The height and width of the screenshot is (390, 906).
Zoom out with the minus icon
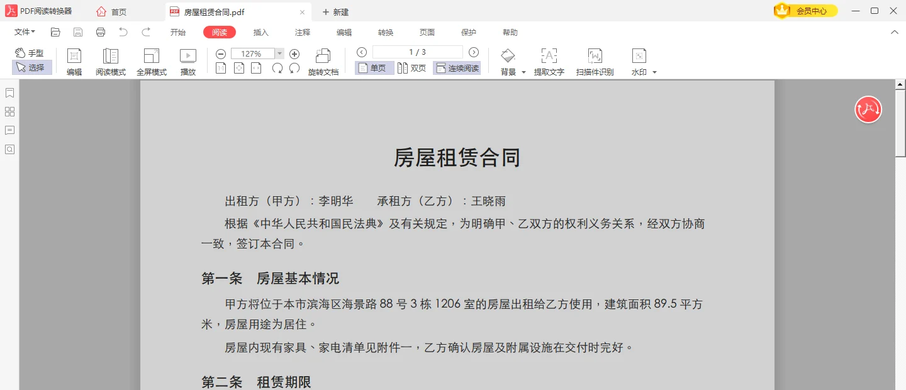[221, 54]
